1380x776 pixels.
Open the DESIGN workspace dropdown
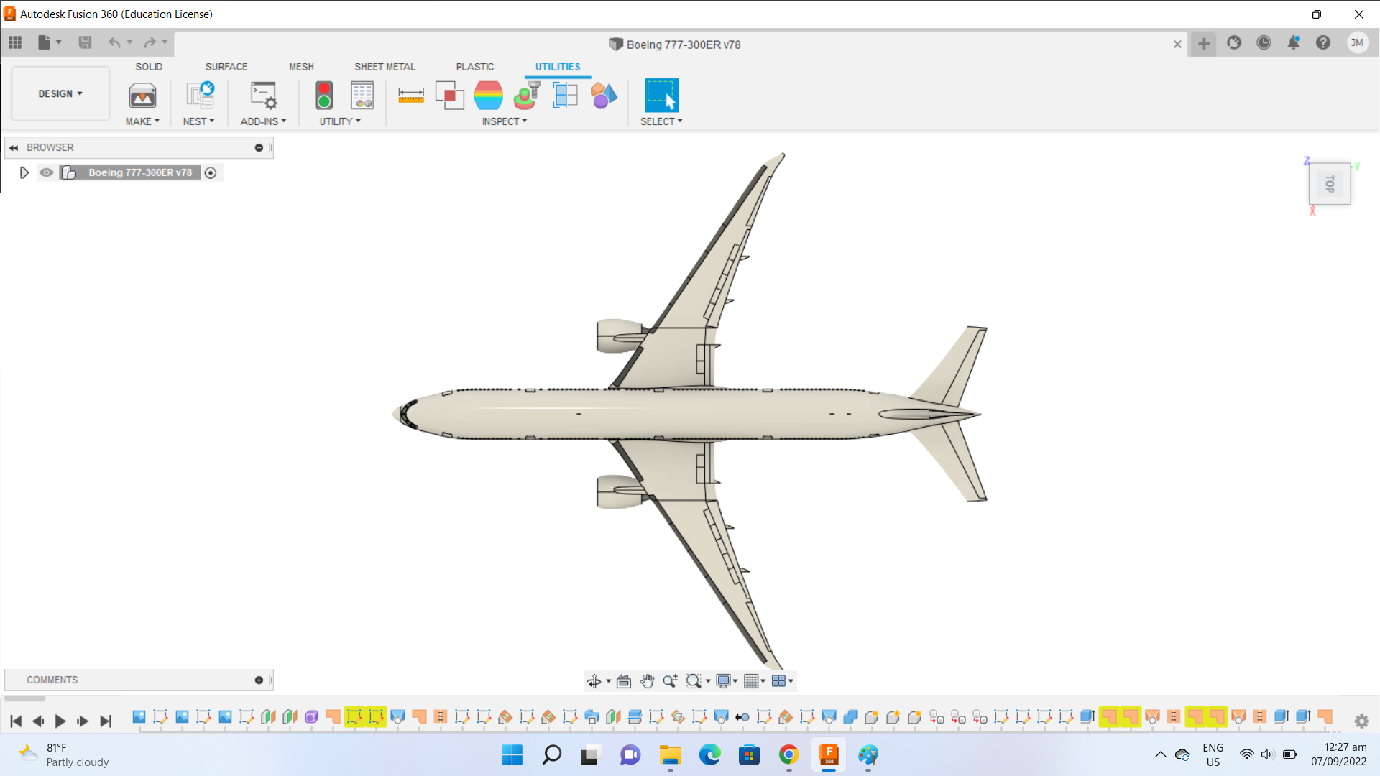60,93
